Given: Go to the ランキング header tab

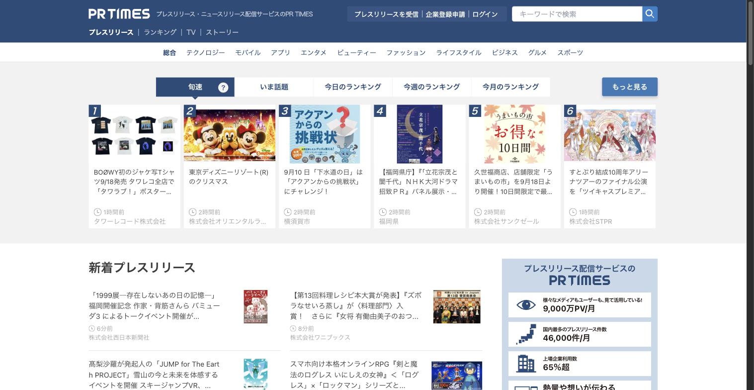Looking at the screenshot, I should pyautogui.click(x=160, y=32).
